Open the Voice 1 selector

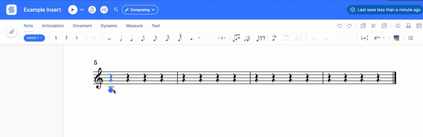coord(34,38)
